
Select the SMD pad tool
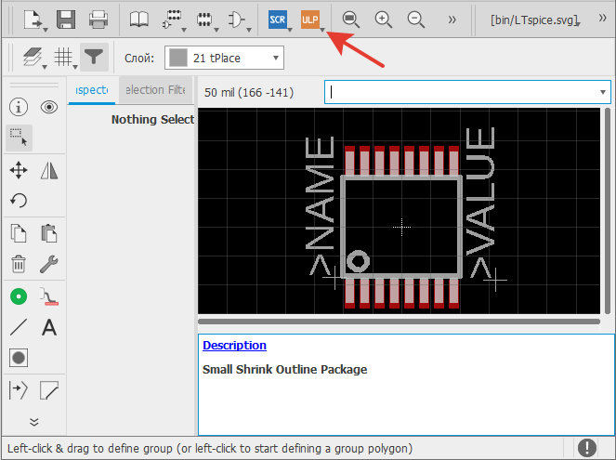[49, 296]
